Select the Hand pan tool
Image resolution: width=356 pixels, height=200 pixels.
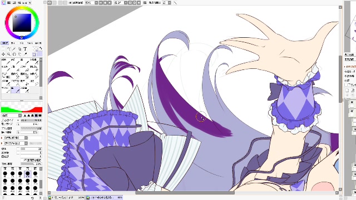click(20, 54)
